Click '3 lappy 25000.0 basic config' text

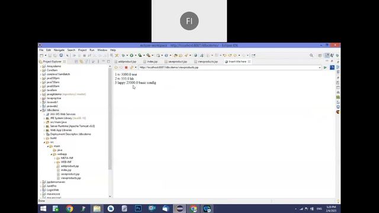click(136, 83)
